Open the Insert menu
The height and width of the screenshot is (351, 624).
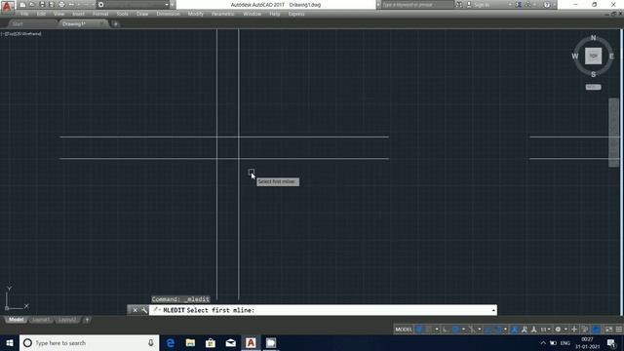coord(78,14)
